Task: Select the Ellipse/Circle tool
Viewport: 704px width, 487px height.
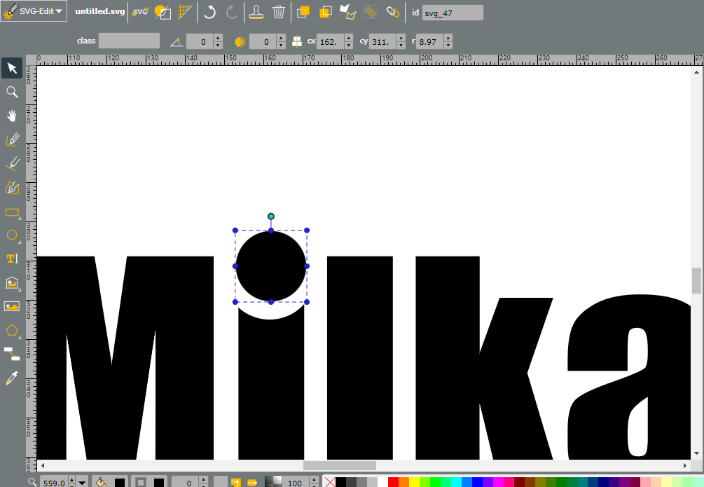Action: point(12,235)
